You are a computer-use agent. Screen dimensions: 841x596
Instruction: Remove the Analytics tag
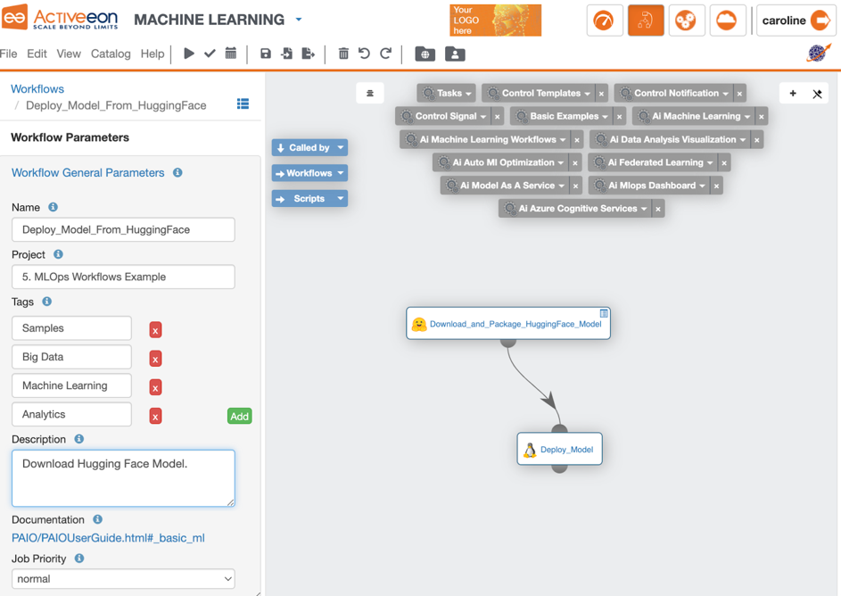click(155, 416)
